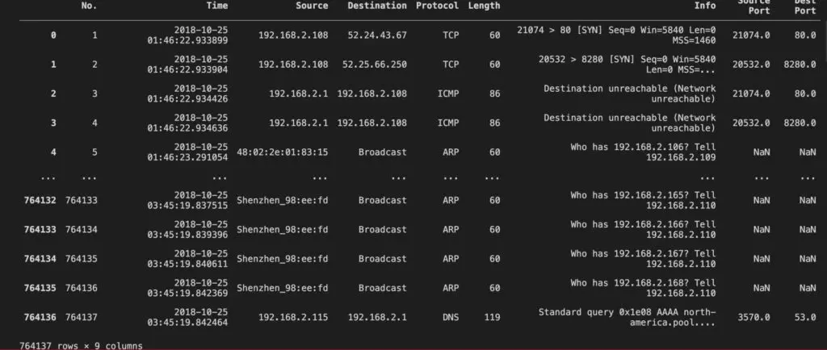Select the Source column header
The image size is (827, 350).
312,6
